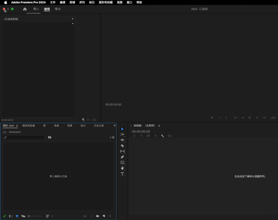Click the New Item icon in project panel
The width and height of the screenshot is (278, 220).
[104, 216]
